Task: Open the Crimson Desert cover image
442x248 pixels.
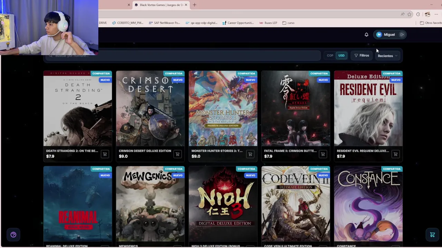Action: click(150, 108)
